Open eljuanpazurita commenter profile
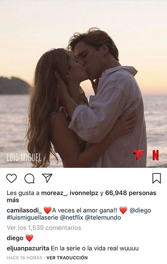The width and height of the screenshot is (167, 264). [28, 248]
